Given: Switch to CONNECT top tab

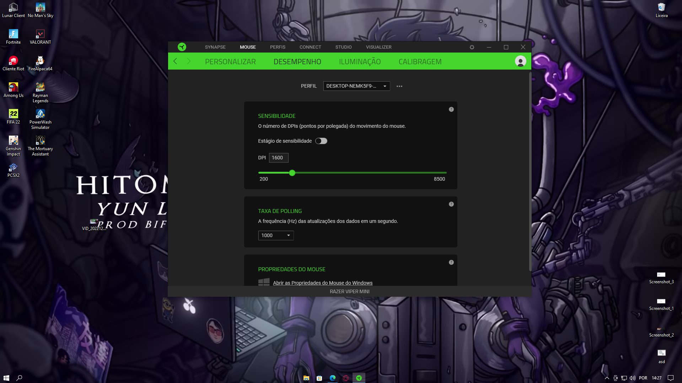Looking at the screenshot, I should 310,47.
